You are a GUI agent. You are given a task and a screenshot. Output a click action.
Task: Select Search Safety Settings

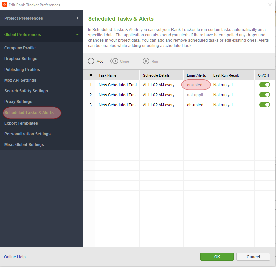click(26, 91)
